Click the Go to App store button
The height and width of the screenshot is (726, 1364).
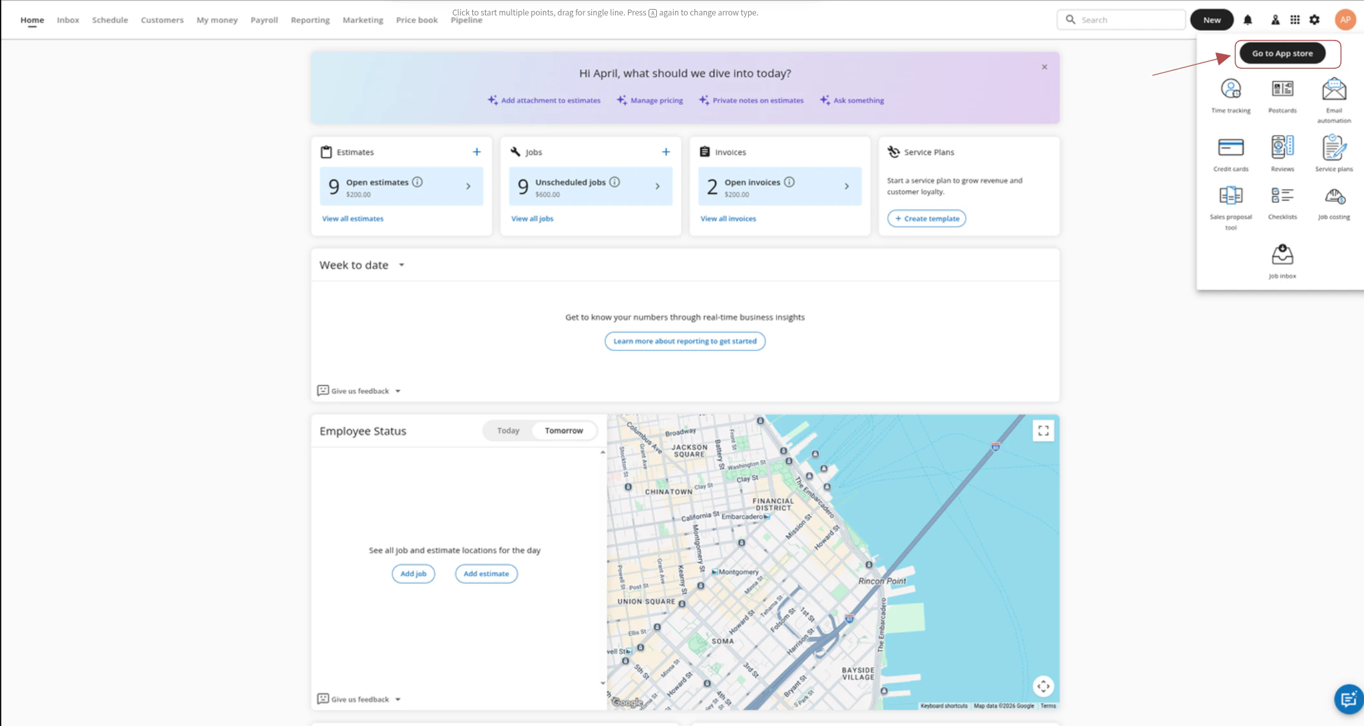(x=1282, y=53)
